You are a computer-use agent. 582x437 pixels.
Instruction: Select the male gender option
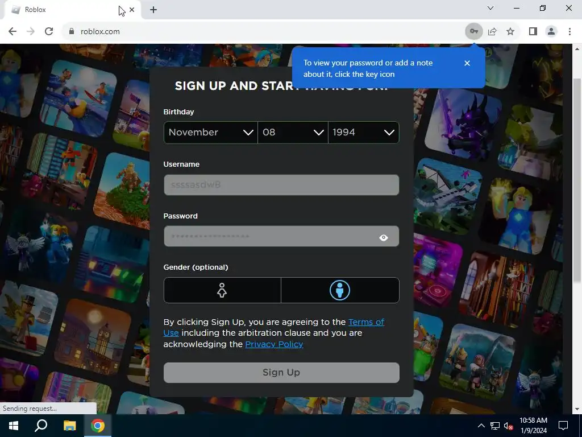point(340,290)
